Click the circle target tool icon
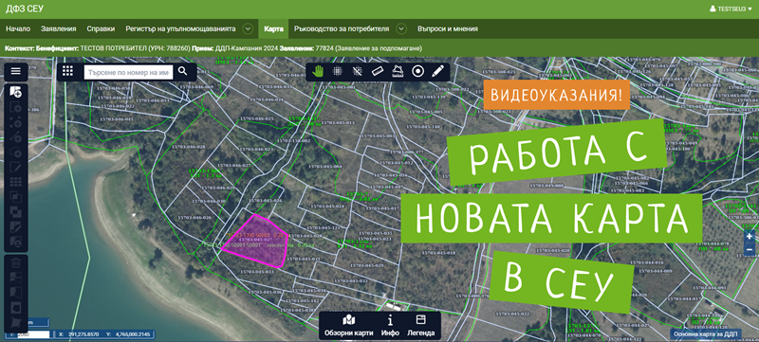 (x=417, y=71)
